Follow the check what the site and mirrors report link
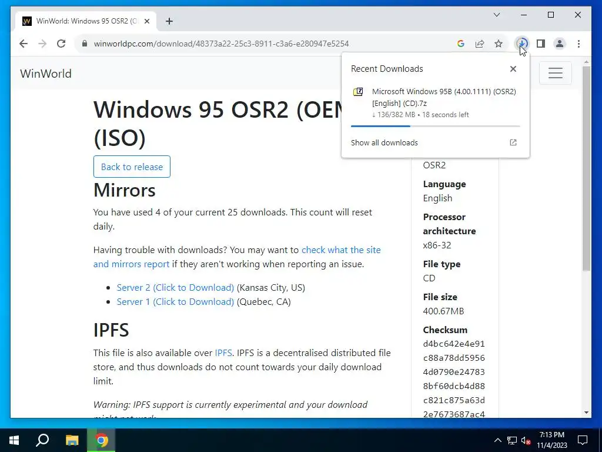 click(x=237, y=257)
